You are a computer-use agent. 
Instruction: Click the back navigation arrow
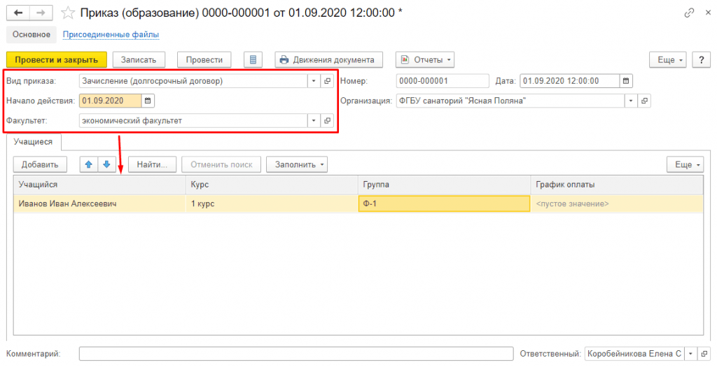point(18,13)
